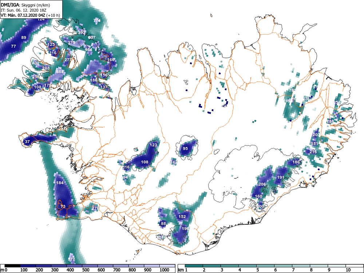Click the visibility value '73' near Reykjanes

[x=63, y=206]
